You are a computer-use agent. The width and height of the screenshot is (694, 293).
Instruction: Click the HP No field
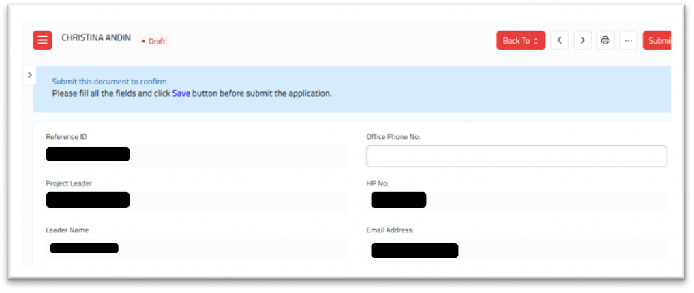click(517, 202)
